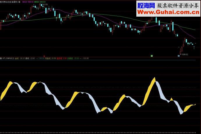This screenshot has height=134, width=201.
Task: Open the settings icon beside HT-JYMVA indicator
Action: [1, 58]
